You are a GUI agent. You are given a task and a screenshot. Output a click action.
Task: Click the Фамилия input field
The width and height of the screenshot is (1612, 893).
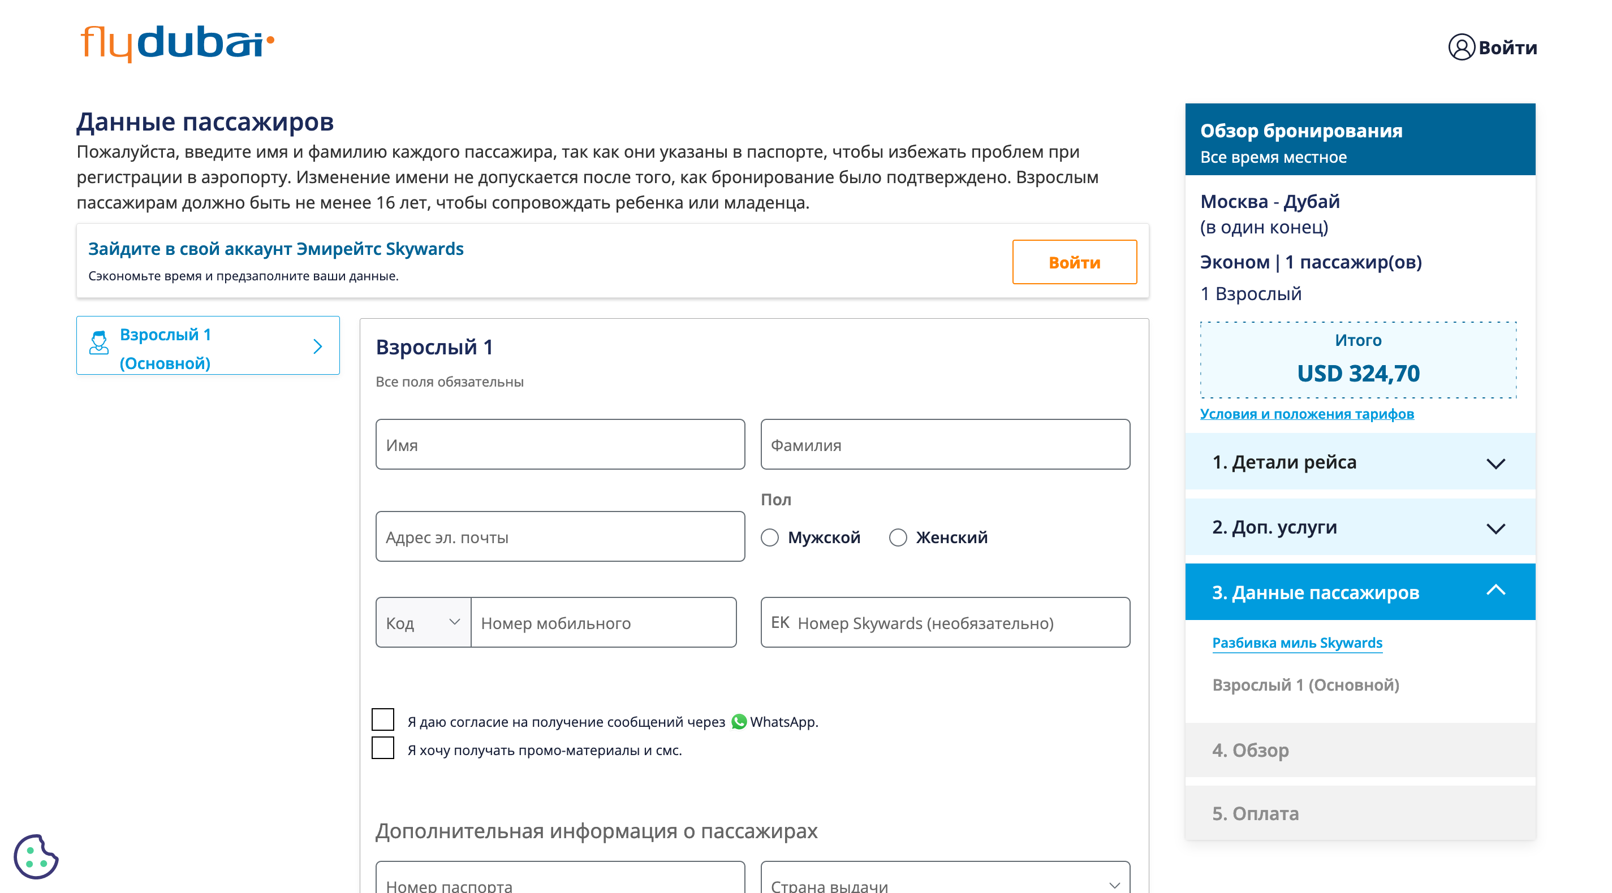point(946,444)
